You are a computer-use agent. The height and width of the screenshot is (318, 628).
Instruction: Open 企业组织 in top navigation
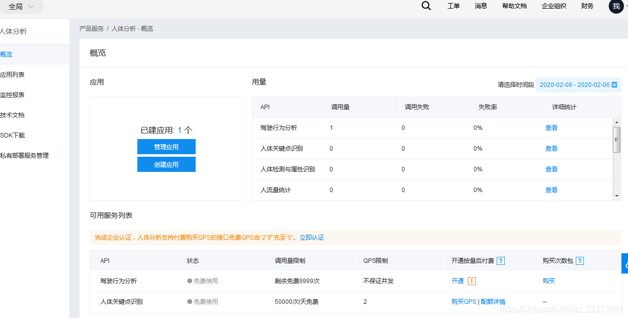(x=554, y=6)
